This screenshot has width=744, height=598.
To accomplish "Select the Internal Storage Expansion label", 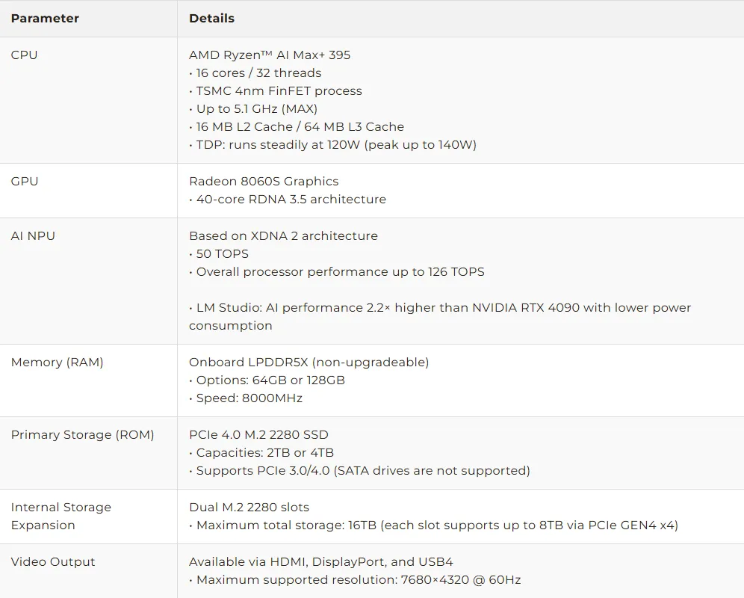I will coord(61,516).
